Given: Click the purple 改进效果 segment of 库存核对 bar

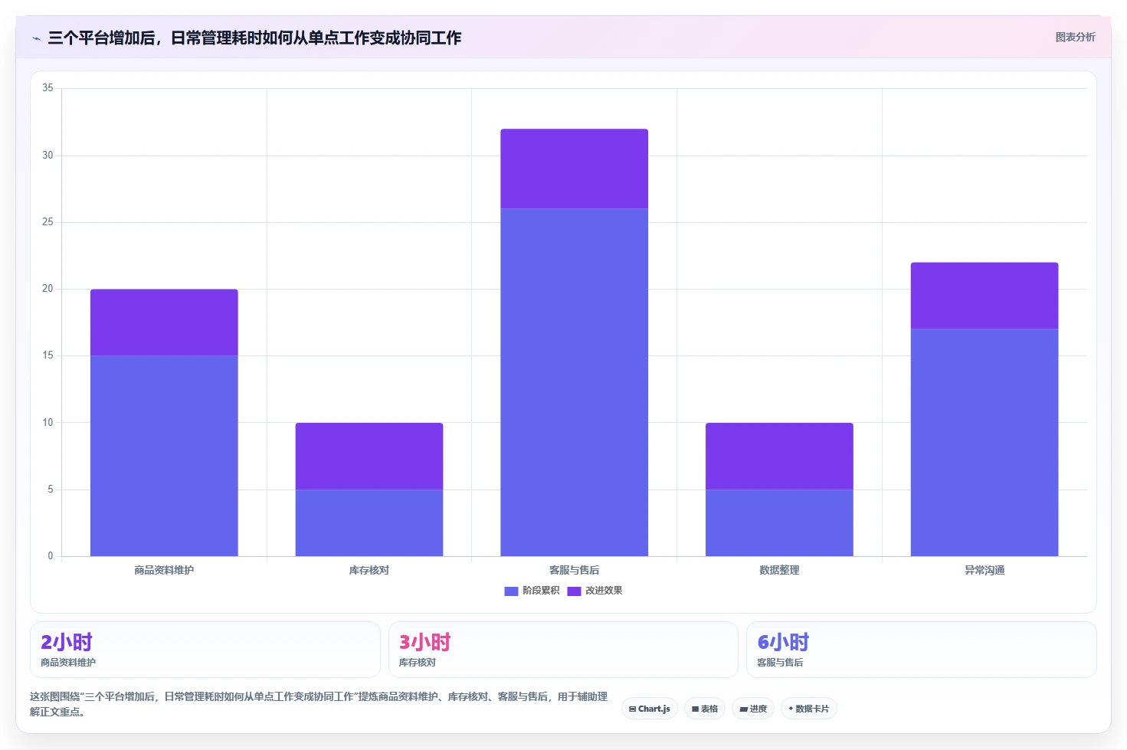Looking at the screenshot, I should click(369, 456).
